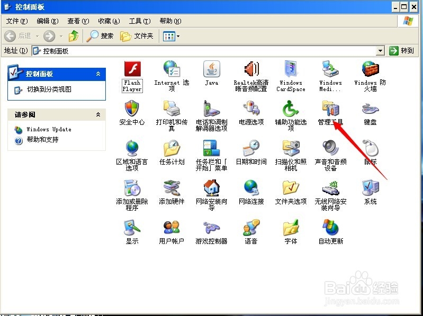Open 打印机和传真 icon

click(172, 109)
